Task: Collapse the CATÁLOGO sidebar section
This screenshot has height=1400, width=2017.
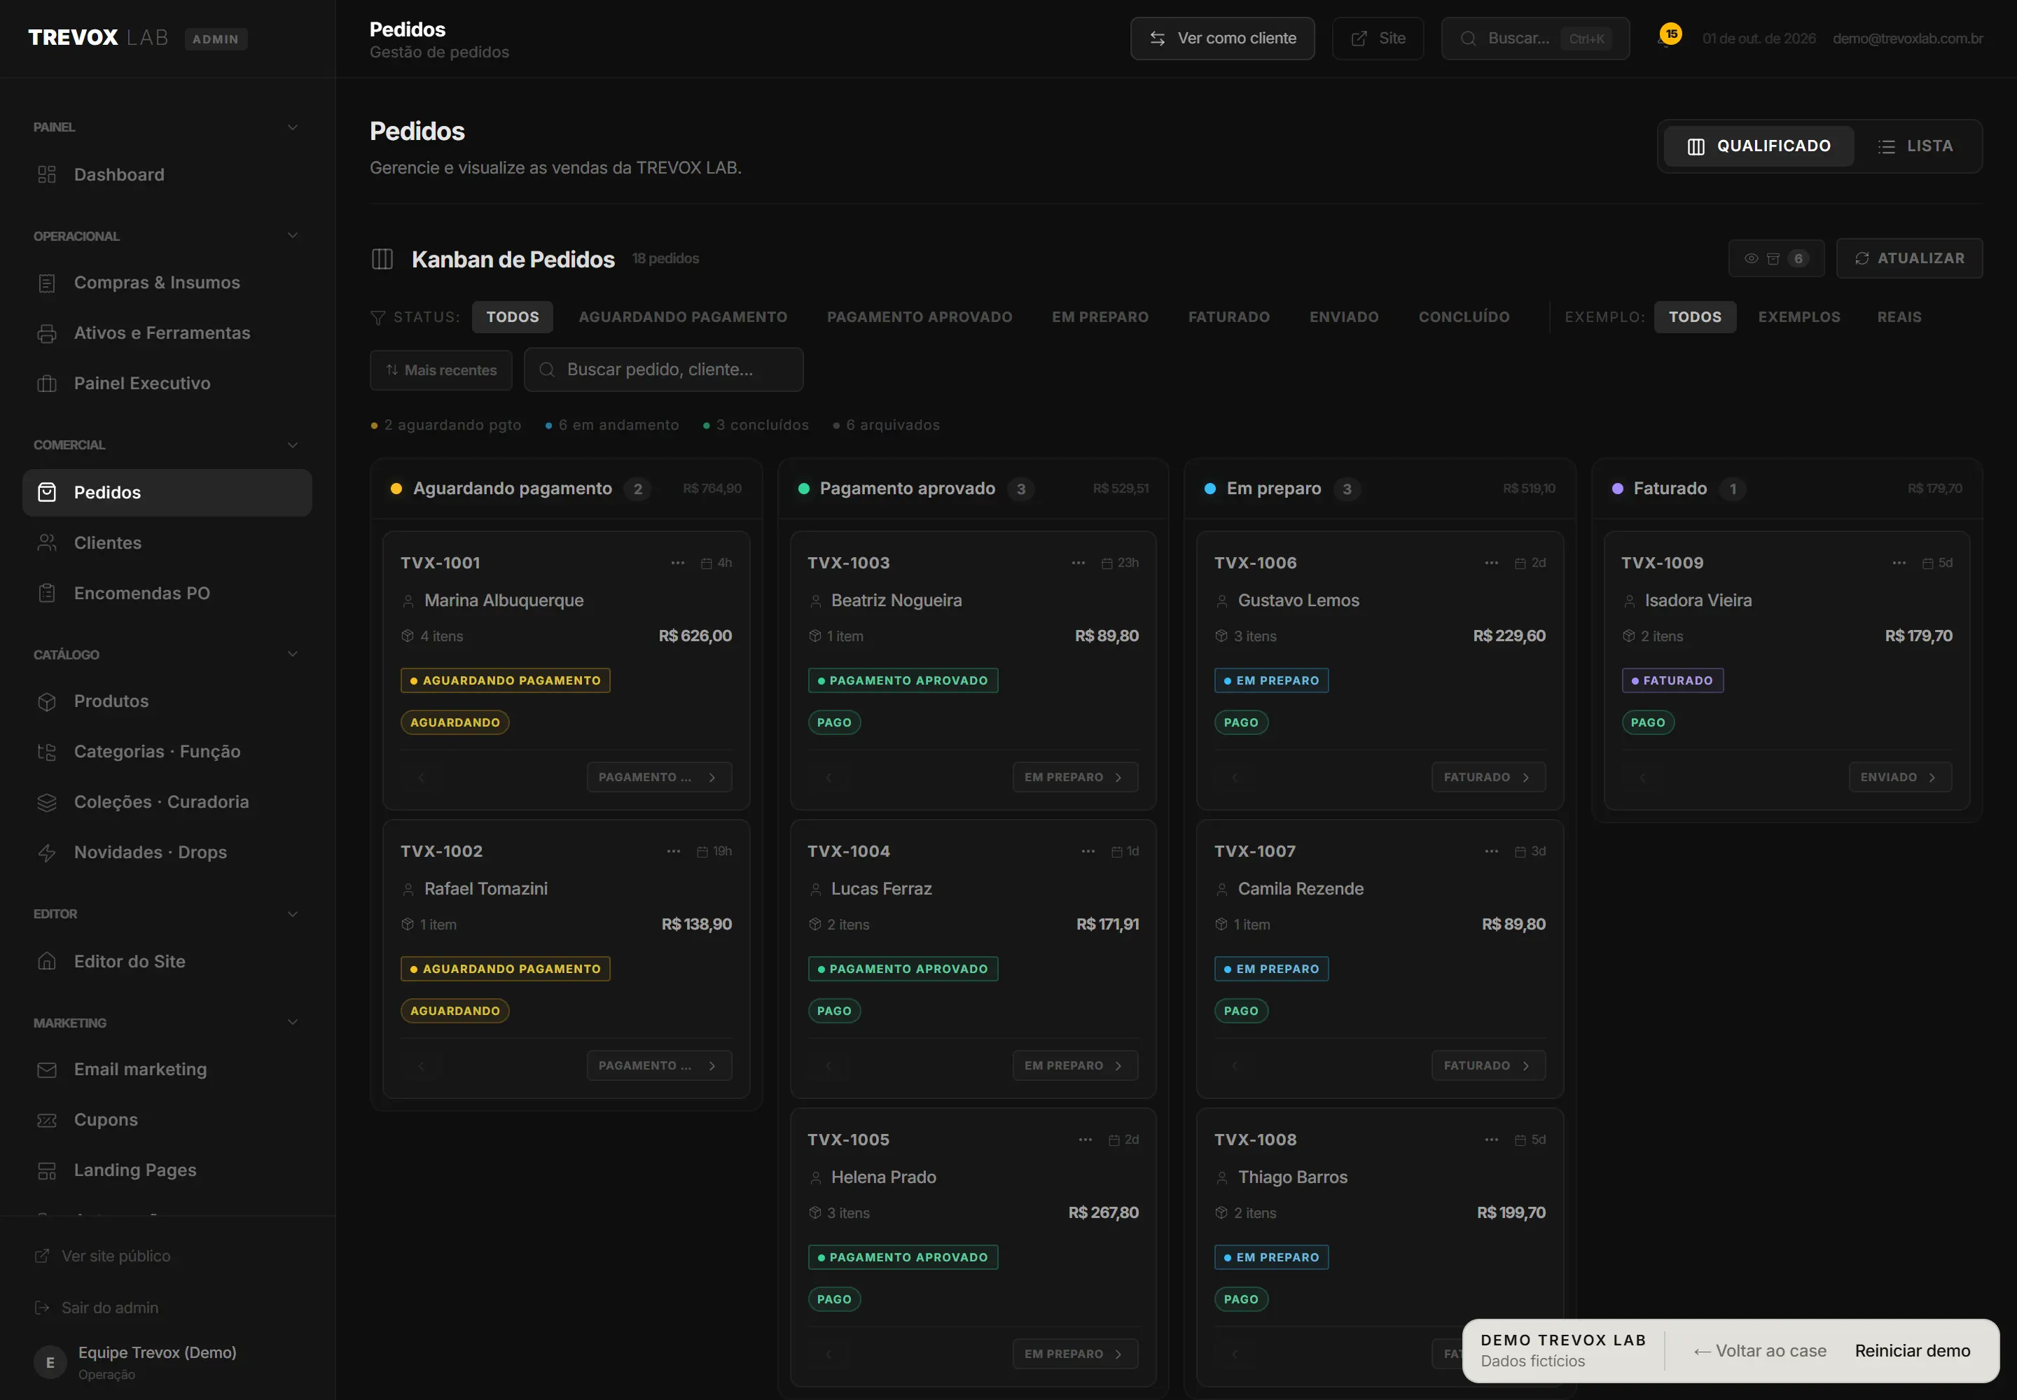Action: tap(292, 654)
